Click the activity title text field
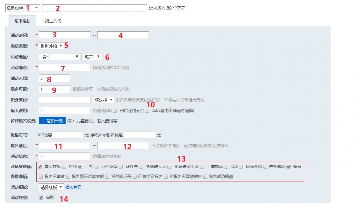 pyautogui.click(x=94, y=8)
